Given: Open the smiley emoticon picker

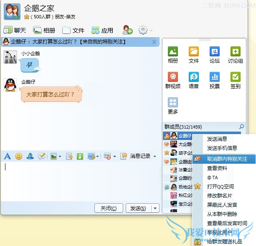Looking at the screenshot, I should 19,156.
